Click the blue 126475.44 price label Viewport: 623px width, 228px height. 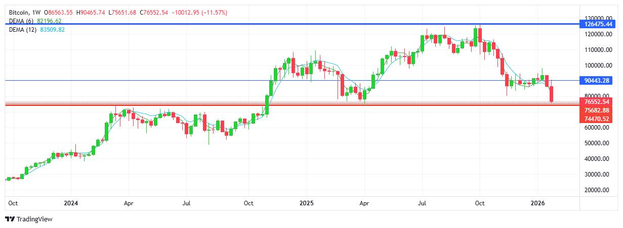(x=598, y=24)
